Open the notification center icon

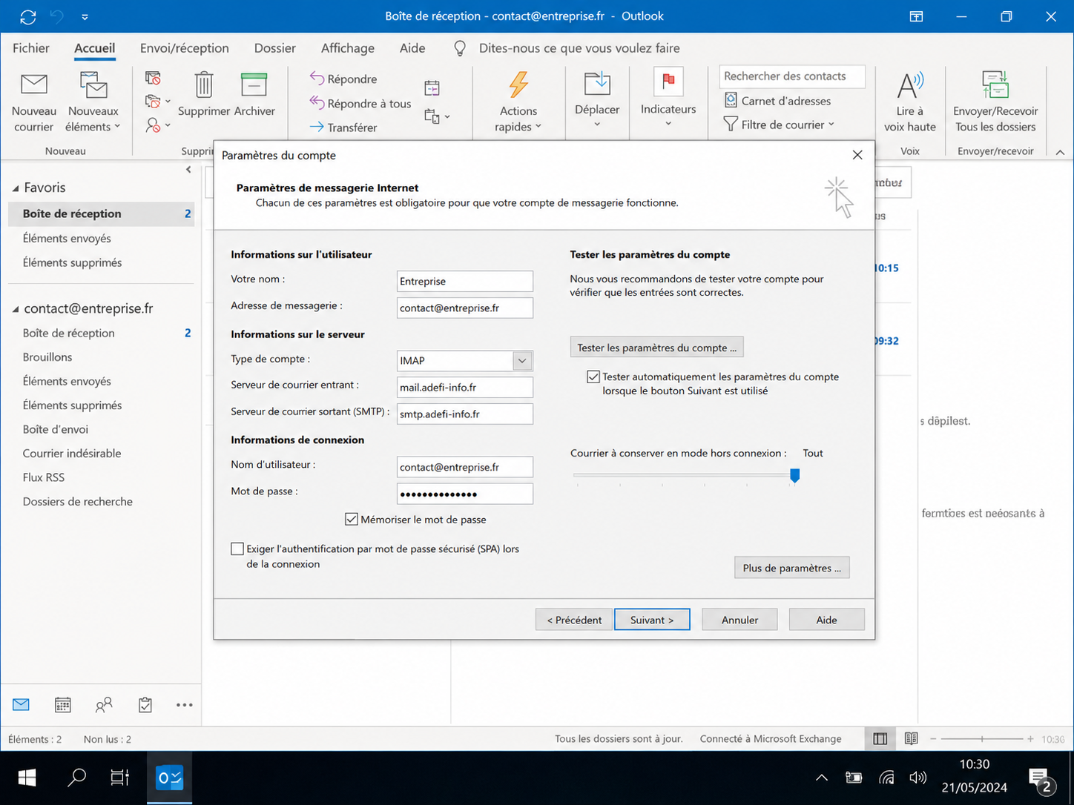pos(1042,779)
